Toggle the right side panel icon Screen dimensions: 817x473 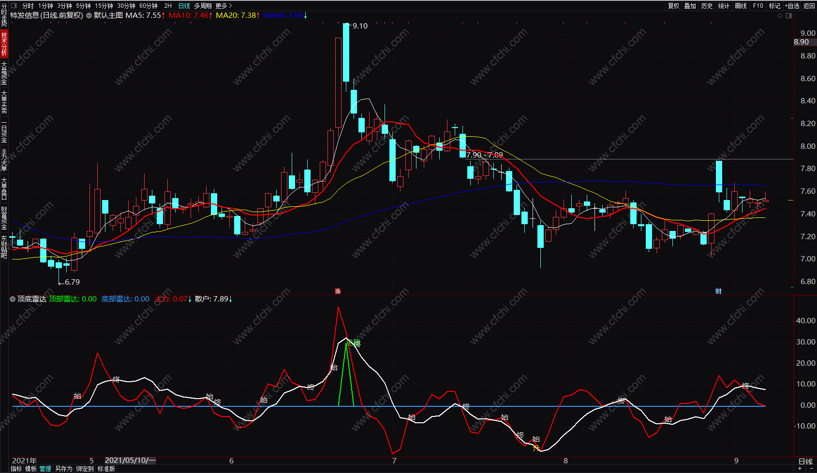pos(789,15)
